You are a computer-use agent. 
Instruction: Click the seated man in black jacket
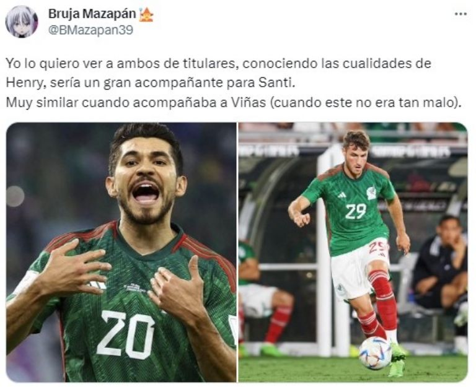tap(441, 265)
